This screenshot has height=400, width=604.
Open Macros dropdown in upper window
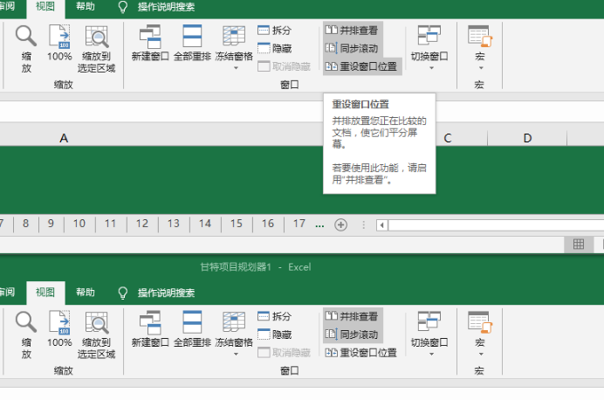click(479, 48)
